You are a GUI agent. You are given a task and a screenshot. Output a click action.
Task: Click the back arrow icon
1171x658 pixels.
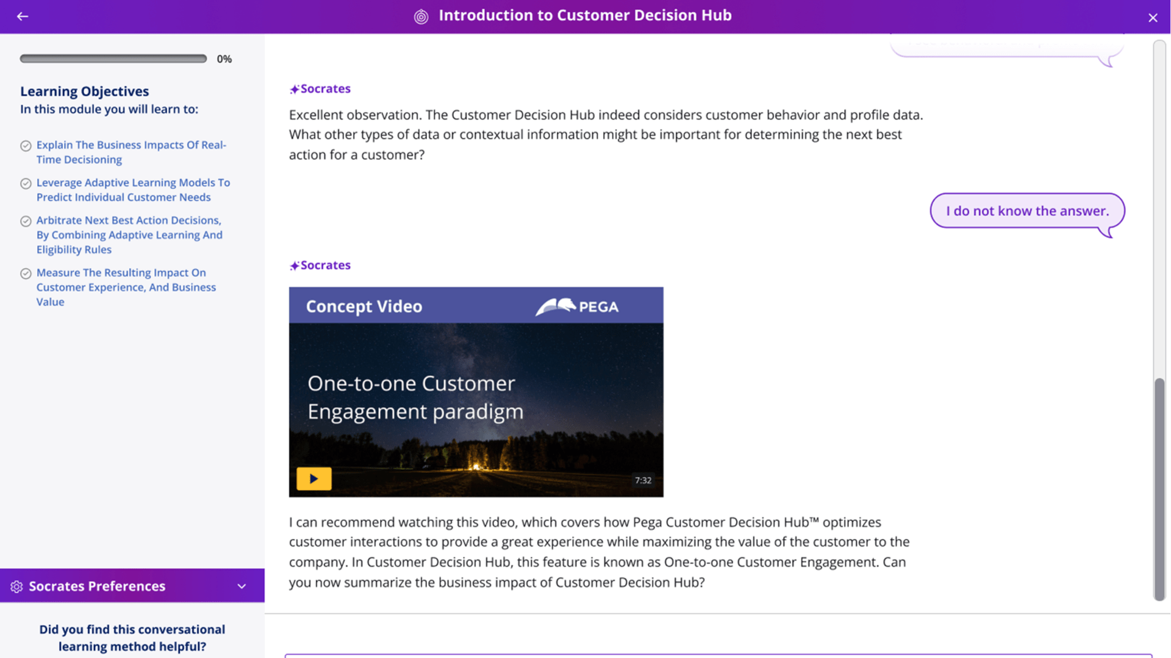coord(23,16)
